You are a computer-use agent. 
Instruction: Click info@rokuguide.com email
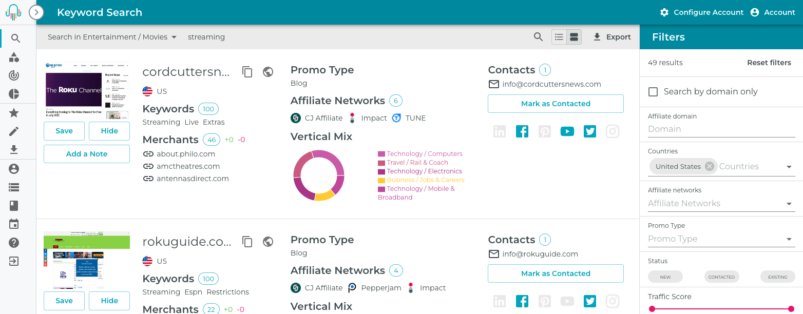(x=540, y=254)
